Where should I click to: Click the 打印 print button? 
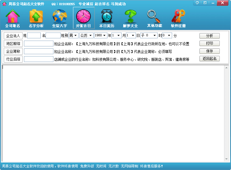[x=209, y=44]
